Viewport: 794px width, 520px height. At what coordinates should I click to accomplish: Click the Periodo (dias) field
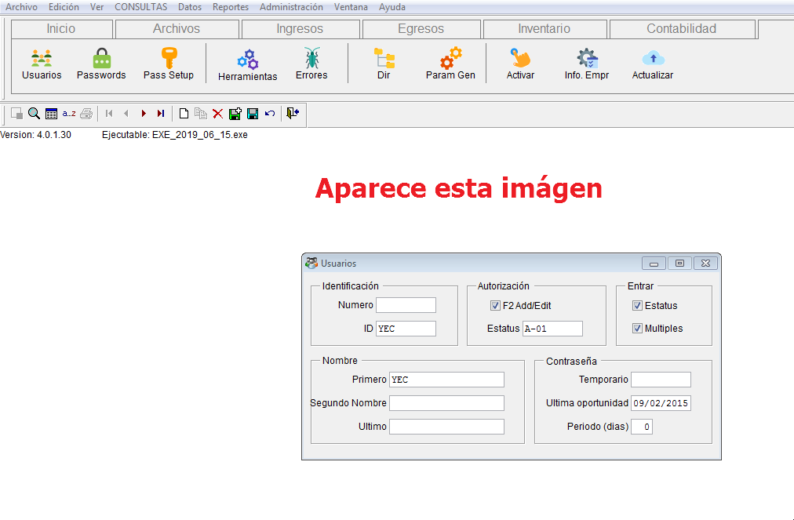(642, 427)
